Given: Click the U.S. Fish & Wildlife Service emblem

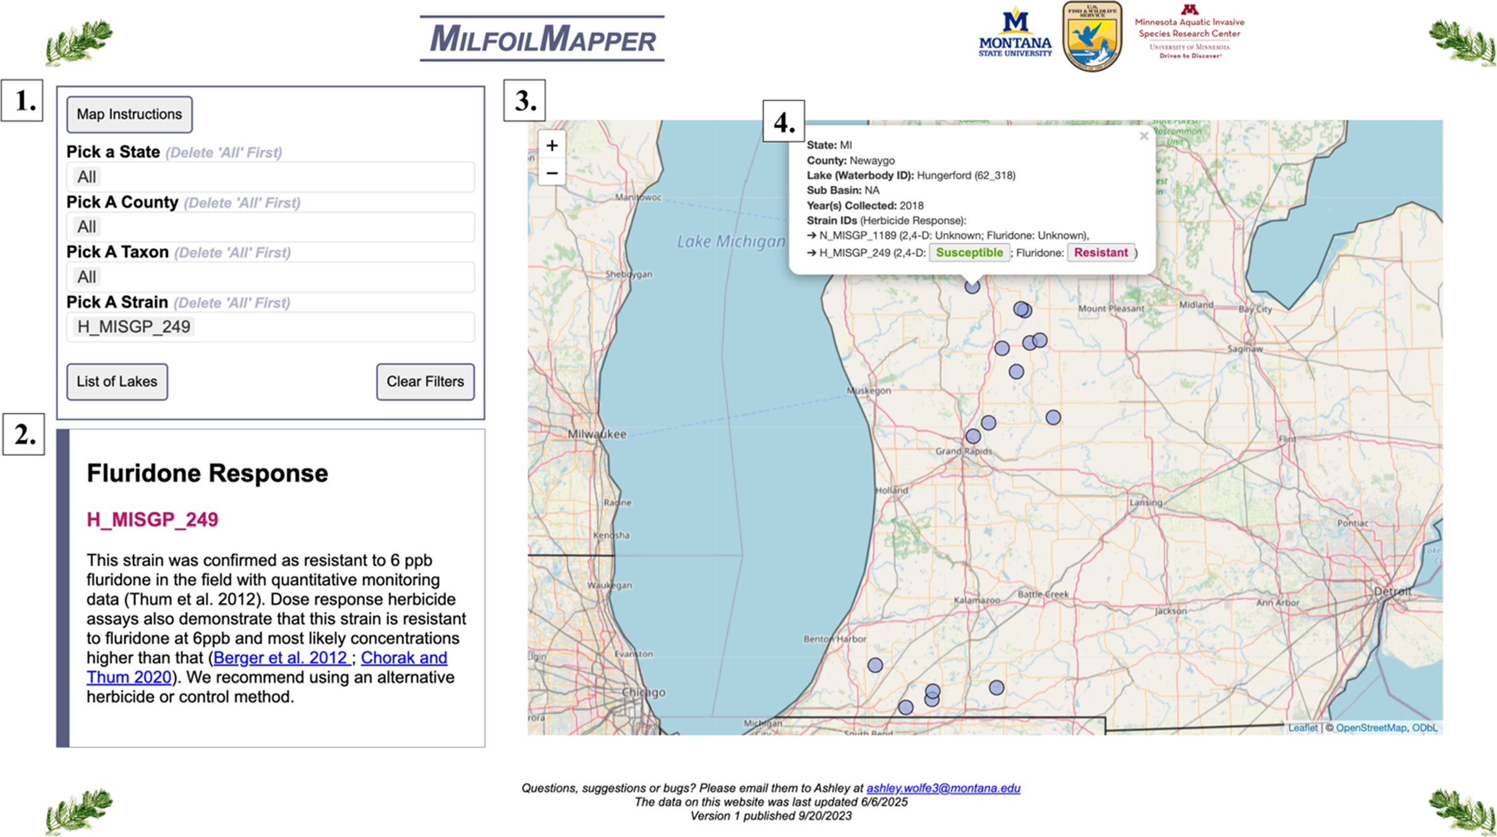Looking at the screenshot, I should coord(1091,36).
